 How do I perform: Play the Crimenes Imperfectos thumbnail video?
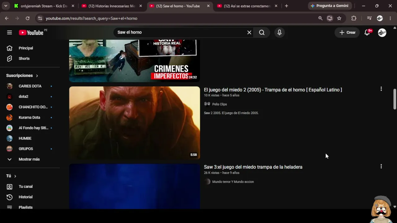134,61
